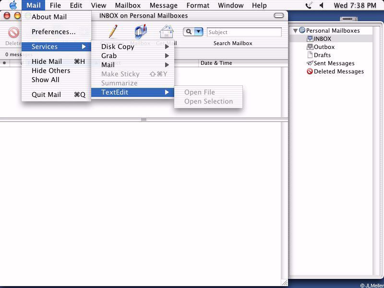Open the Format menu
This screenshot has width=384, height=288.
pos(198,5)
